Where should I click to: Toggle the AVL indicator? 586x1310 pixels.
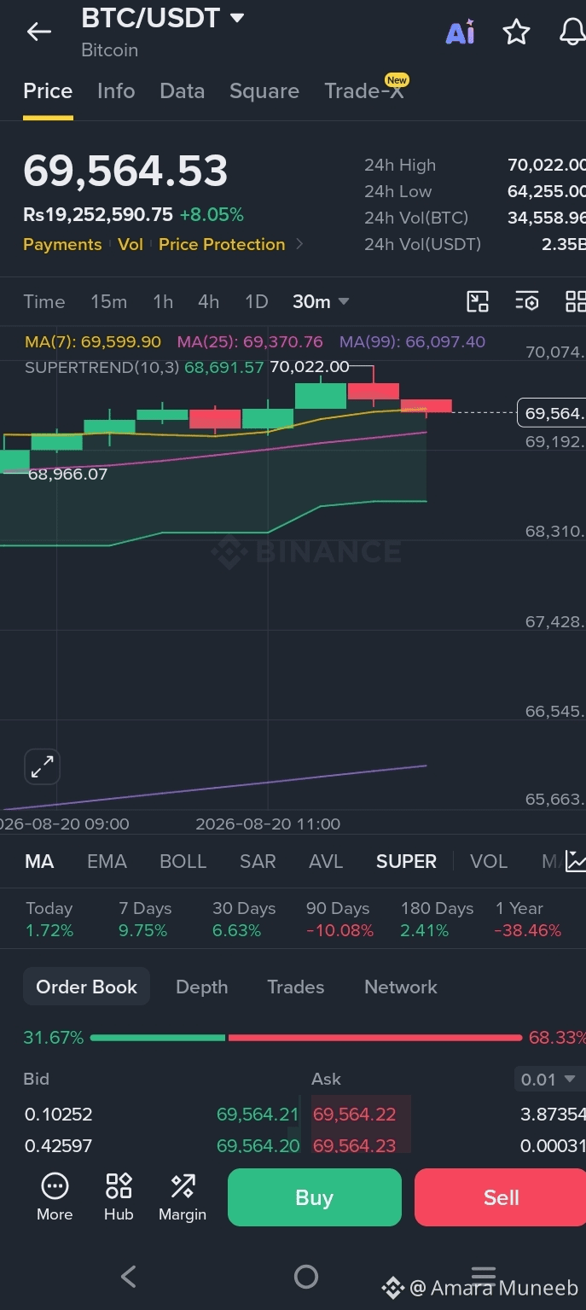point(326,861)
